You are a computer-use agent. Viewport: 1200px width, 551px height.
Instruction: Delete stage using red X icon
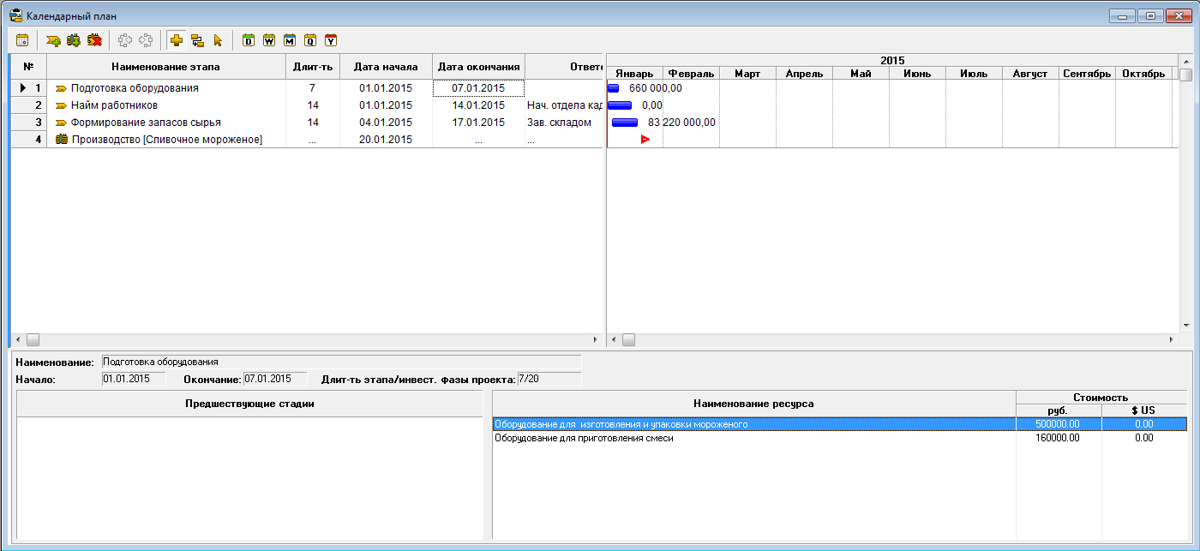pyautogui.click(x=94, y=40)
